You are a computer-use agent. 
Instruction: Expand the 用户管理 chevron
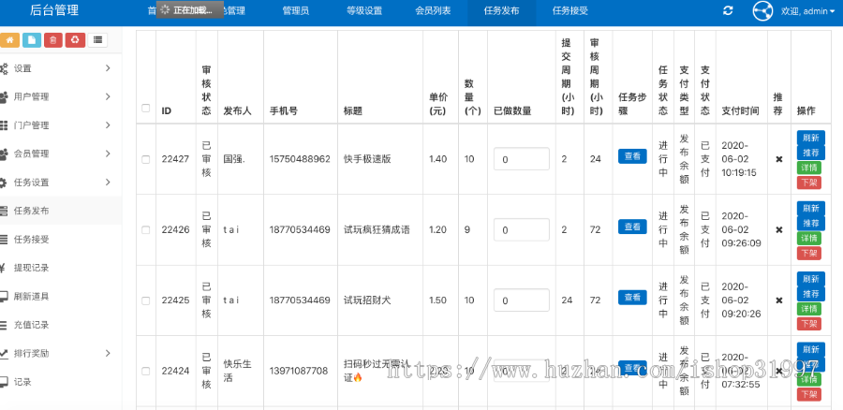click(x=108, y=96)
